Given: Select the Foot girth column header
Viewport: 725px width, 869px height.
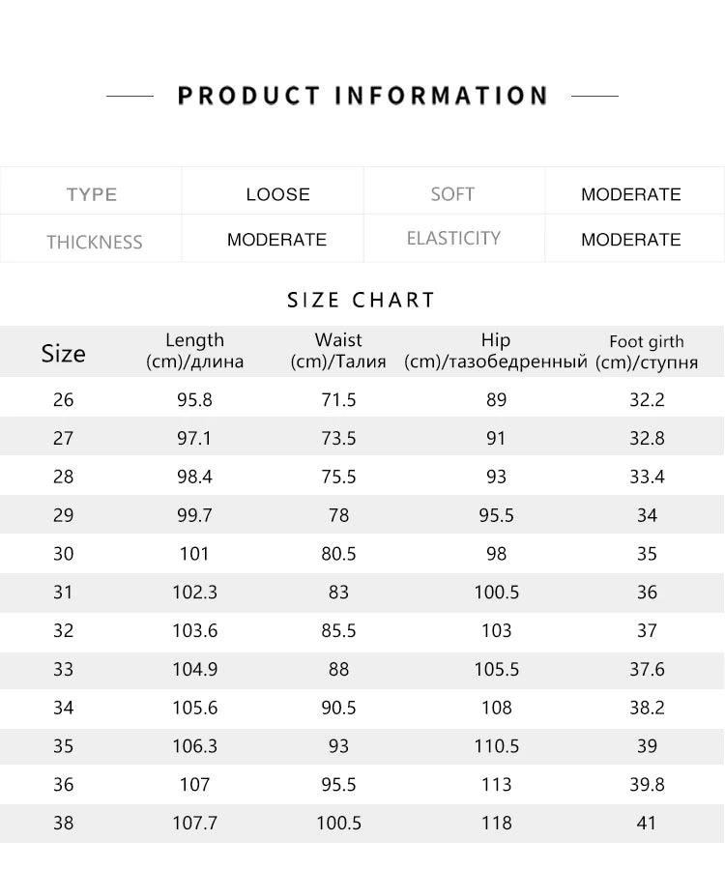Looking at the screenshot, I should (646, 352).
